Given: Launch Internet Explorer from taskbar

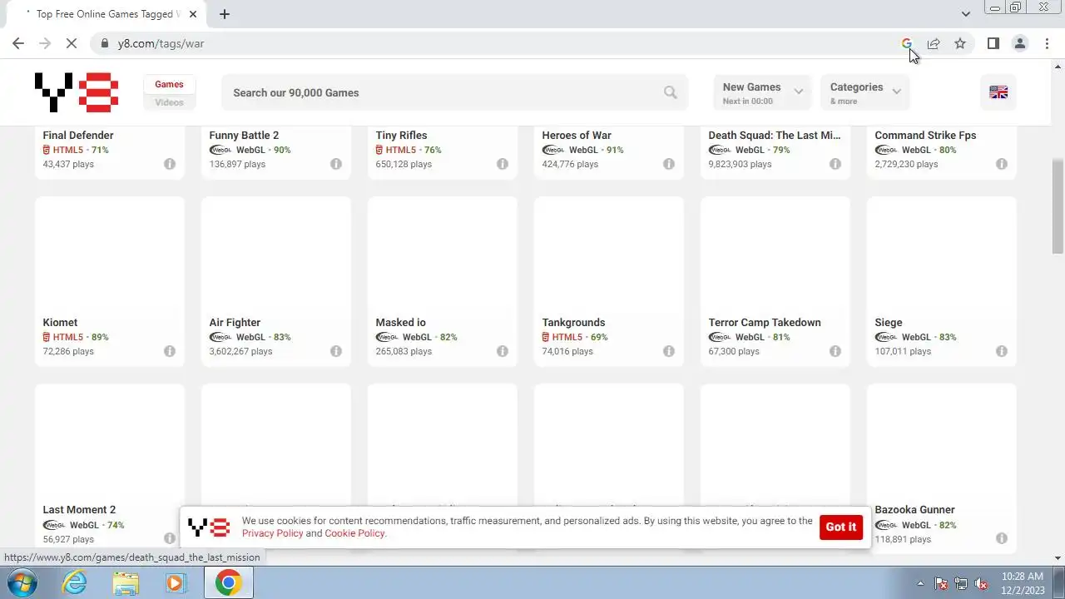Looking at the screenshot, I should (75, 582).
